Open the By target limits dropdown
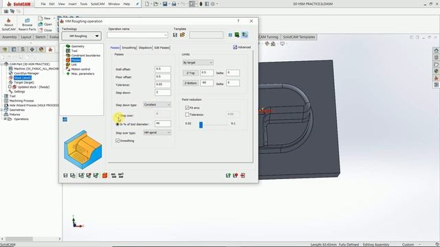This screenshot has height=247, width=440. (x=197, y=62)
